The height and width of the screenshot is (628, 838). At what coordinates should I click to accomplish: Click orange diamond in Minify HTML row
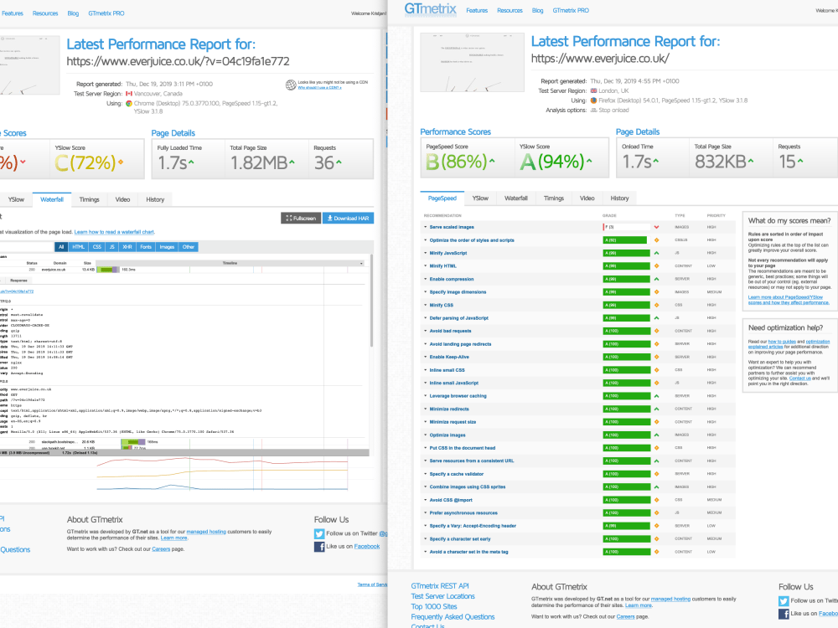[656, 266]
